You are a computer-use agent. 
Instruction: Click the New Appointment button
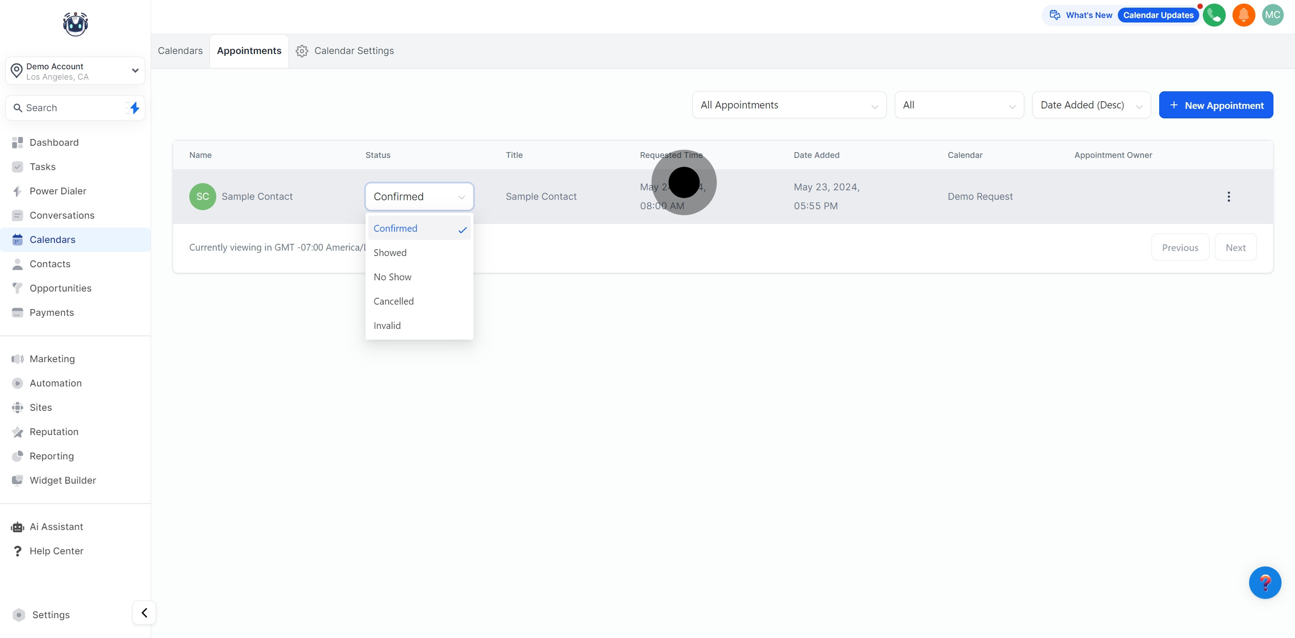pos(1215,105)
